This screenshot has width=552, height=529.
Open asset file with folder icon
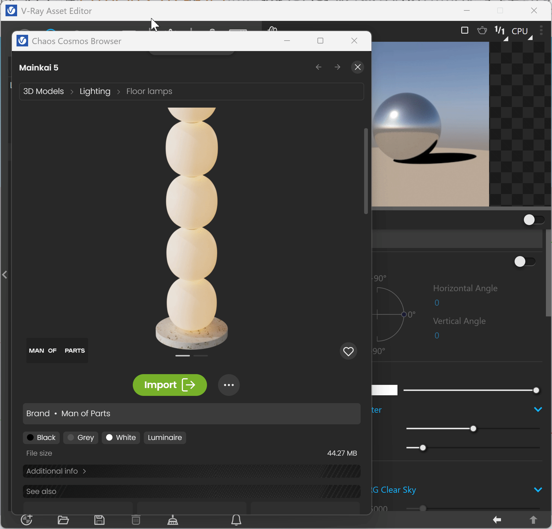point(63,520)
